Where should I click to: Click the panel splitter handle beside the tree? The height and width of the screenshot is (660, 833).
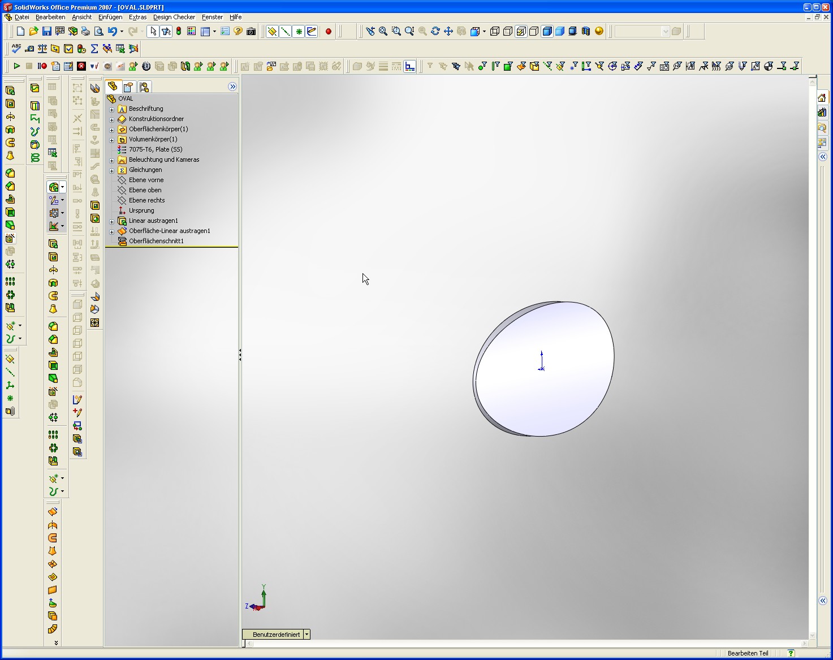240,355
